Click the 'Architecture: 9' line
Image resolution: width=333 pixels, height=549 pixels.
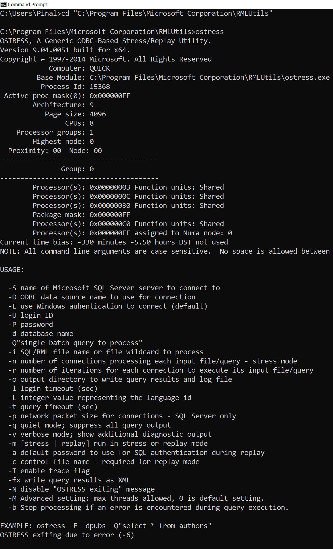pos(63,105)
